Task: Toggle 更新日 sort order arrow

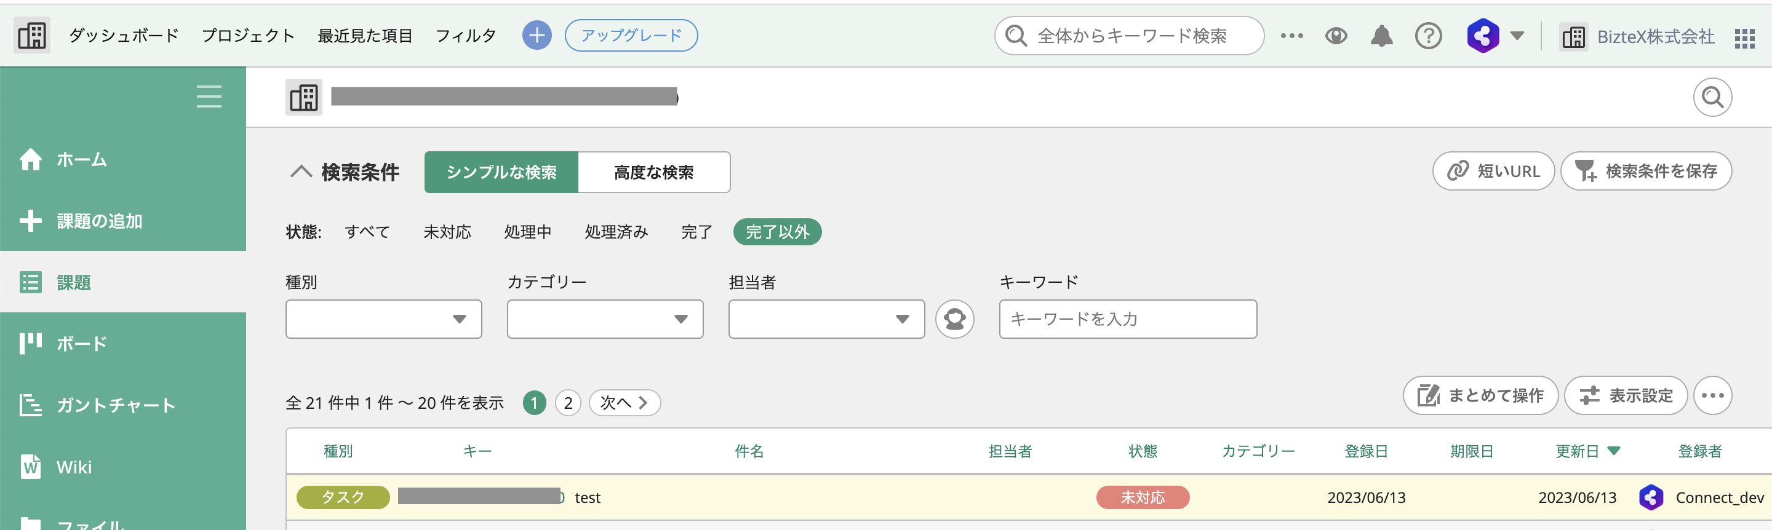Action: point(1614,451)
